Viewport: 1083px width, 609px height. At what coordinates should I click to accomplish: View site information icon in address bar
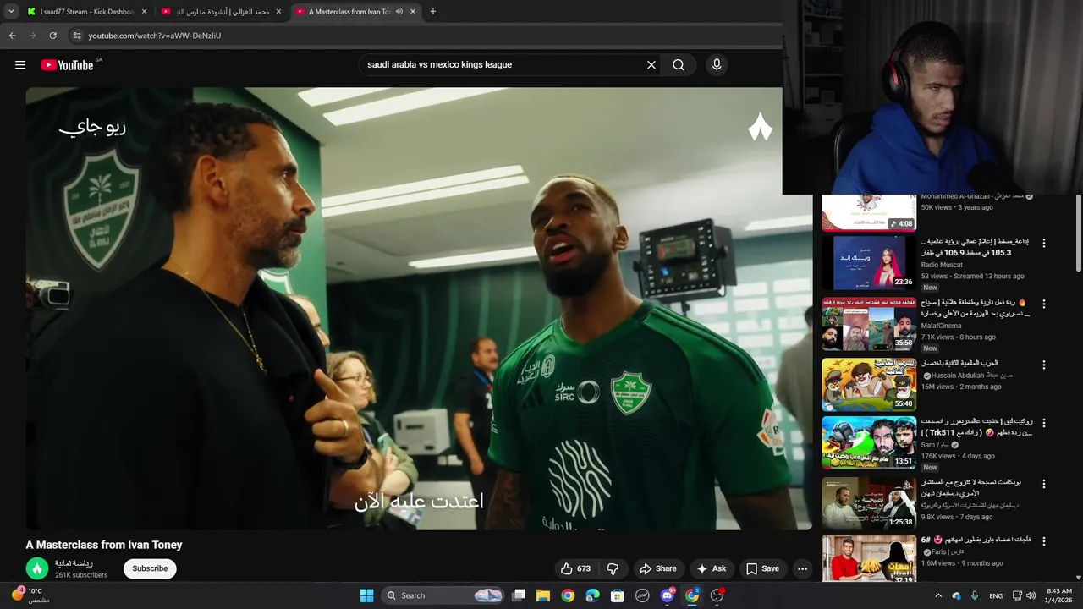point(77,36)
